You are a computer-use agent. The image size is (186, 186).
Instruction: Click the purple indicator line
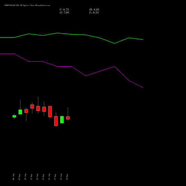[71, 67]
